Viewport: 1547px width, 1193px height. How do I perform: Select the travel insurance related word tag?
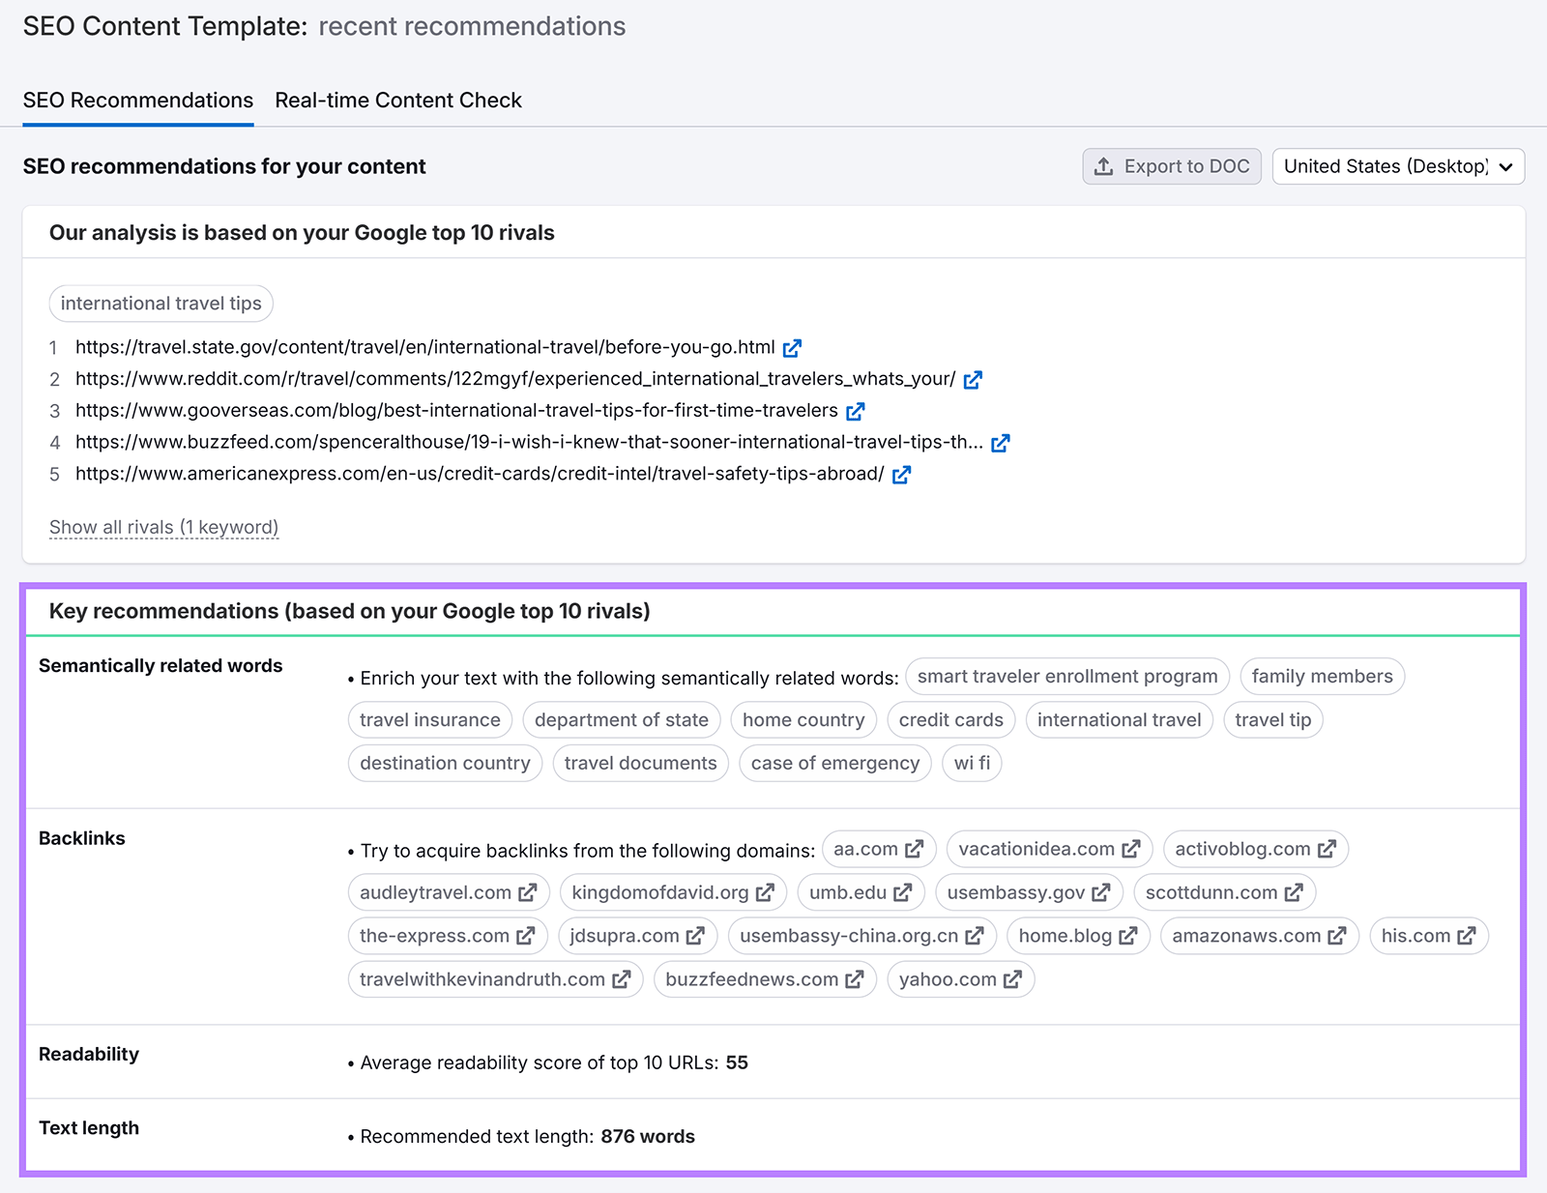429,720
